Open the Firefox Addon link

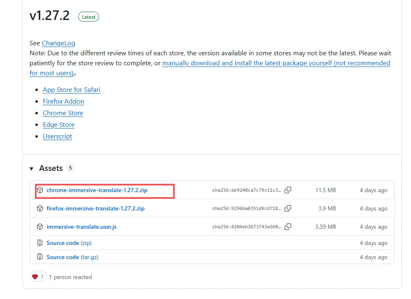[63, 101]
